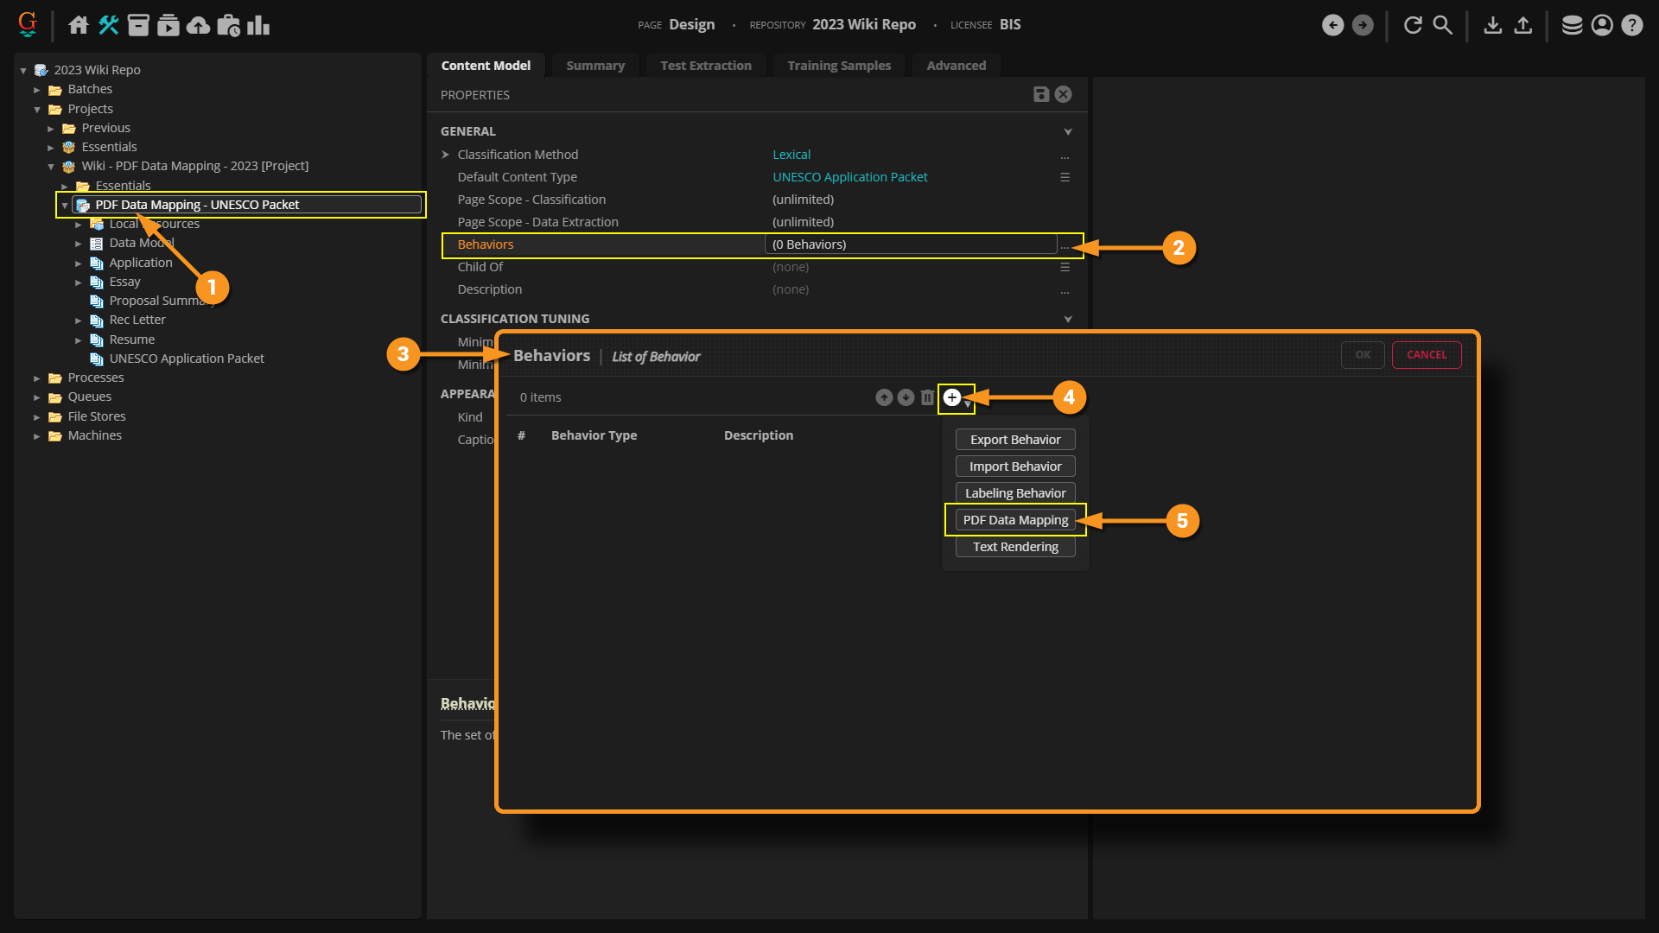Click the CANCEL button in Behaviors dialog
This screenshot has height=933, width=1659.
[1426, 355]
